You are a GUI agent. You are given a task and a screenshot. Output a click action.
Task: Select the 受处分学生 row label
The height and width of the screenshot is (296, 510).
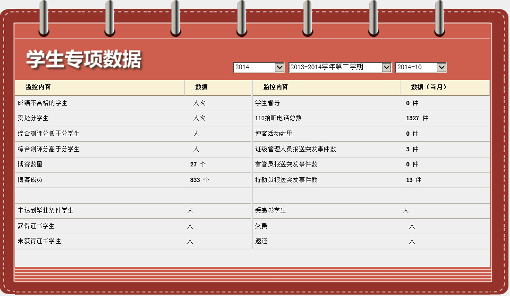coord(33,118)
